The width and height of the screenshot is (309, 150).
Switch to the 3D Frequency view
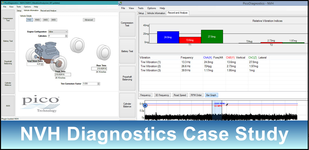click(x=162, y=95)
